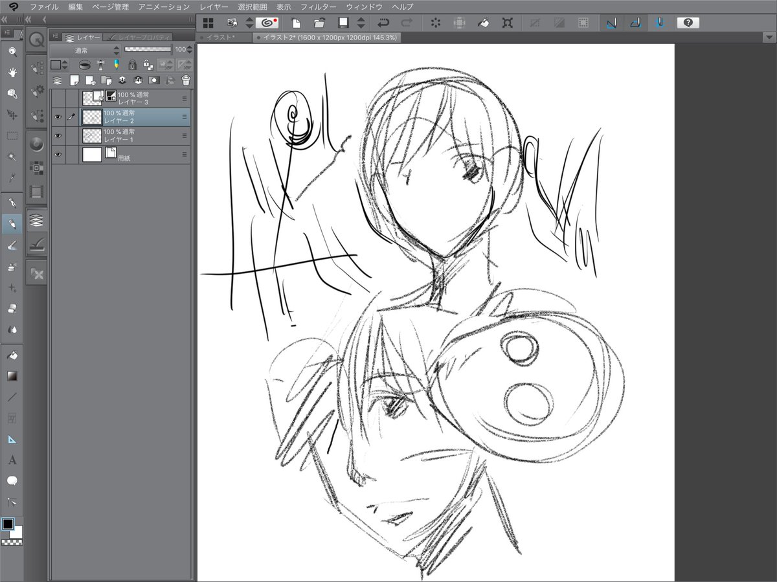Viewport: 777px width, 582px height.
Task: Toggle snap to special ruler
Action: pyautogui.click(x=635, y=23)
